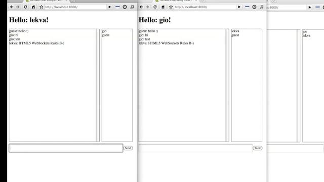Go back in the lekva browser window
Image resolution: width=324 pixels, height=182 pixels.
[12, 7]
